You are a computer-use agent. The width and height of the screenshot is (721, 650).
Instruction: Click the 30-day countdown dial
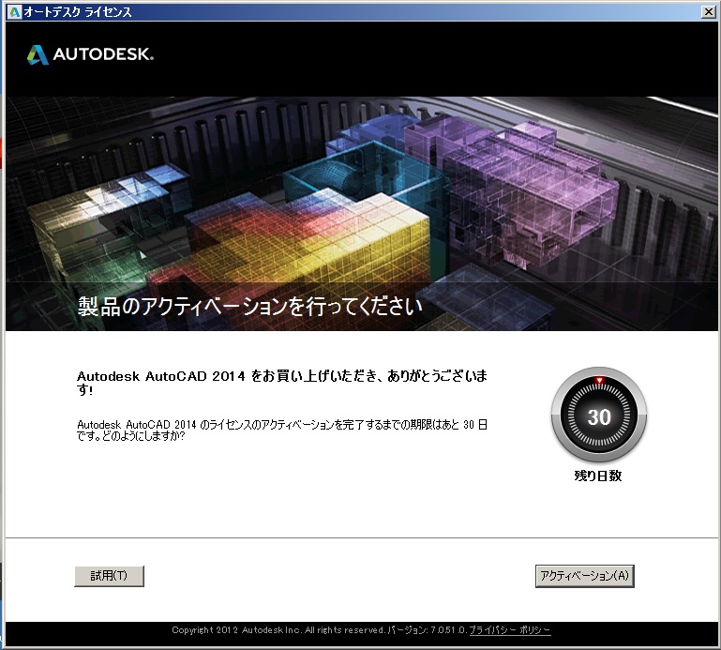tap(599, 415)
